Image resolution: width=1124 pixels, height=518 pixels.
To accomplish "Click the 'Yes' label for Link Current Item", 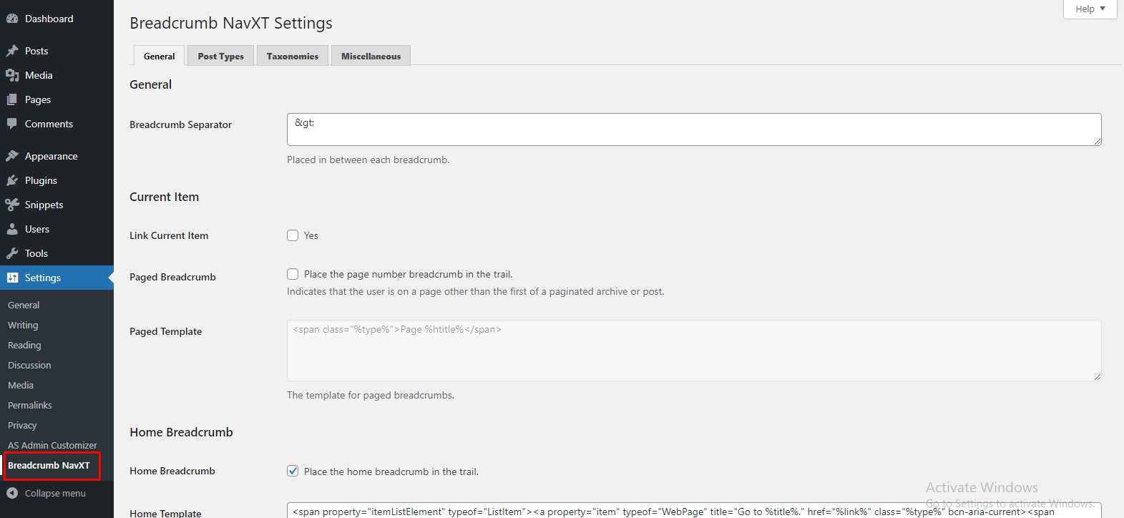I will click(311, 235).
